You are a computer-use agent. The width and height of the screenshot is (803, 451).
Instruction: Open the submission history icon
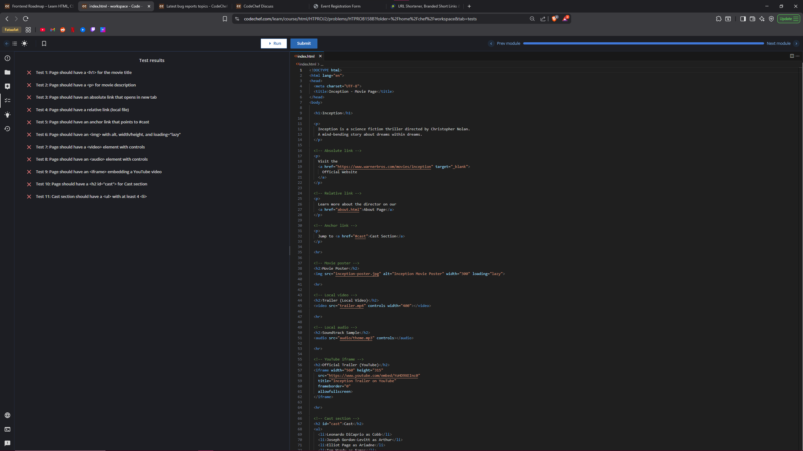click(x=8, y=129)
